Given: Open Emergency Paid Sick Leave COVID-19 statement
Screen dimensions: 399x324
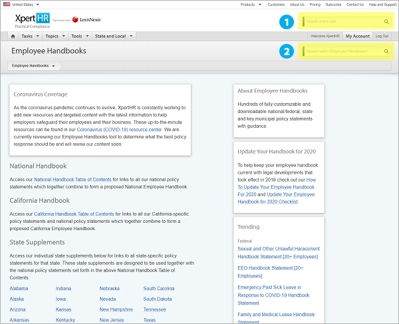Looking at the screenshot, I should 273,295.
